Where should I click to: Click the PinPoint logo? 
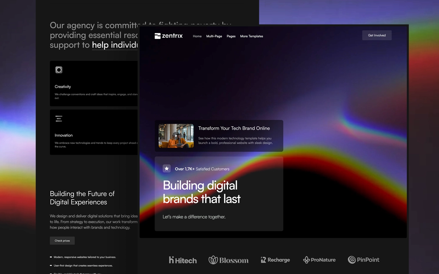[x=363, y=260]
